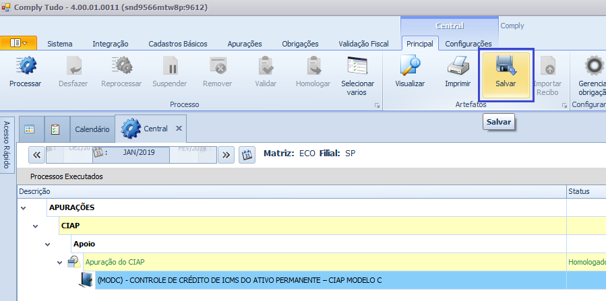Open Gerenciar obrigações gear icon
The height and width of the screenshot is (301, 606).
click(x=594, y=65)
